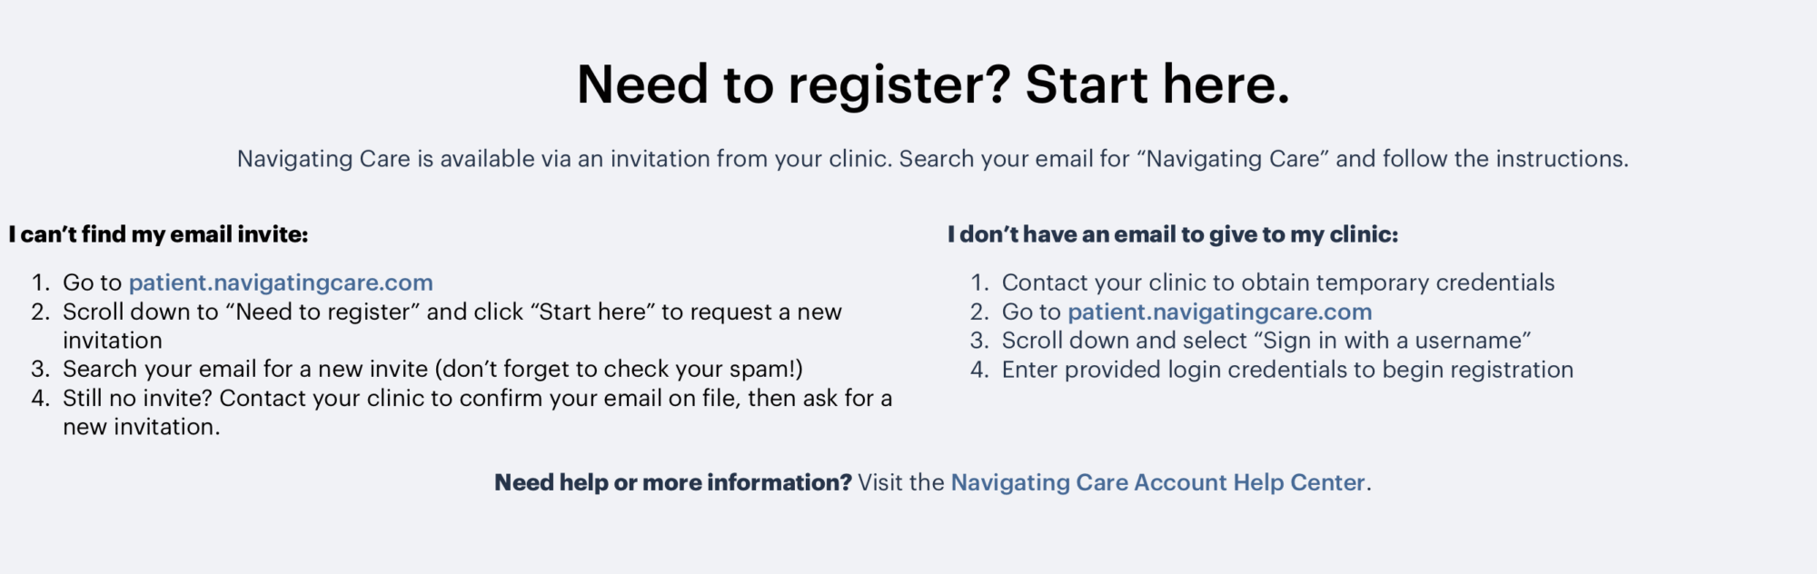The width and height of the screenshot is (1817, 574).
Task: Click "Go to" text in email invite steps
Action: 92,282
